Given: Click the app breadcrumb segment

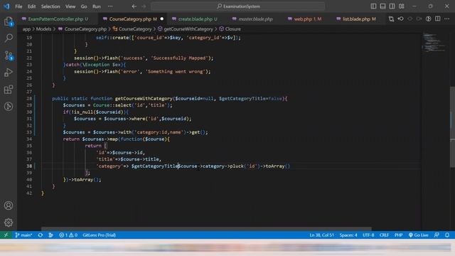Looking at the screenshot, I should pos(26,29).
